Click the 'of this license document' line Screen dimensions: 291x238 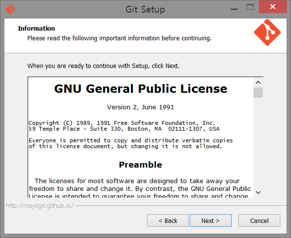click(x=125, y=146)
